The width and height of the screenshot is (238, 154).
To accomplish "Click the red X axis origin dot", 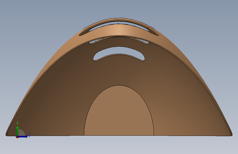I will [x=17, y=137].
